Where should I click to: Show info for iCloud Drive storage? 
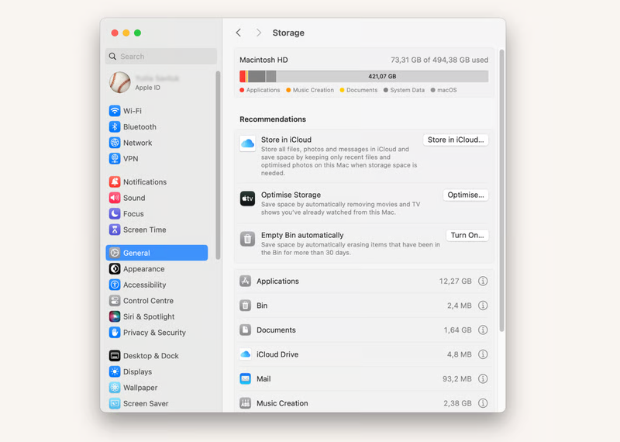(x=483, y=354)
